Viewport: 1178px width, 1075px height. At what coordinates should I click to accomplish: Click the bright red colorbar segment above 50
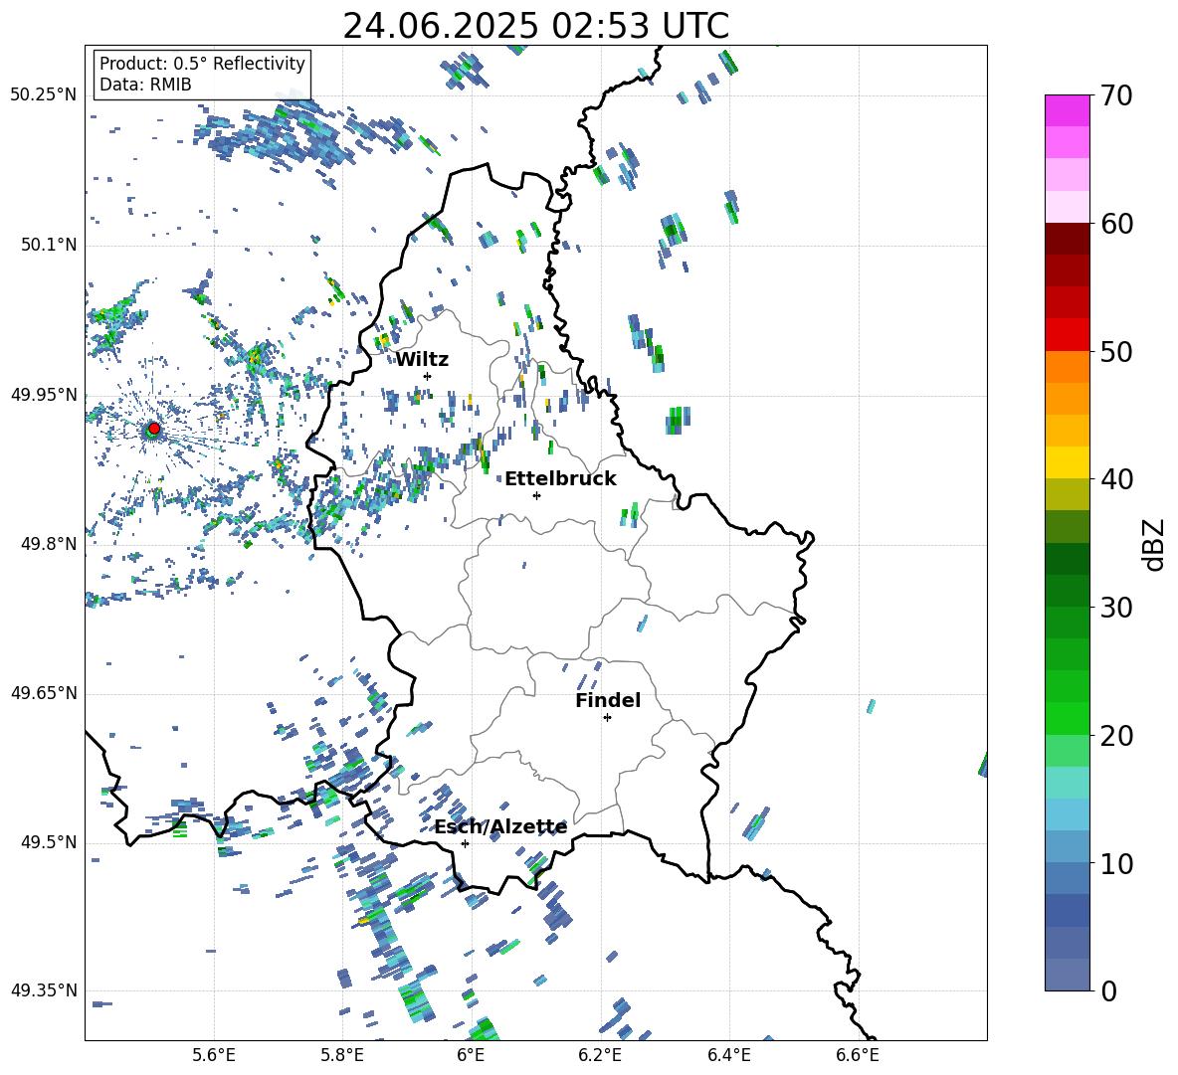1067,335
